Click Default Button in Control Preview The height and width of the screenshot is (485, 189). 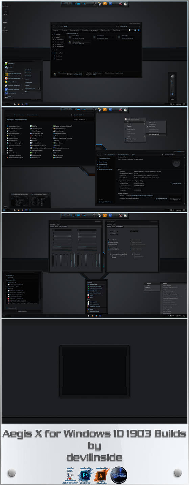point(114,234)
